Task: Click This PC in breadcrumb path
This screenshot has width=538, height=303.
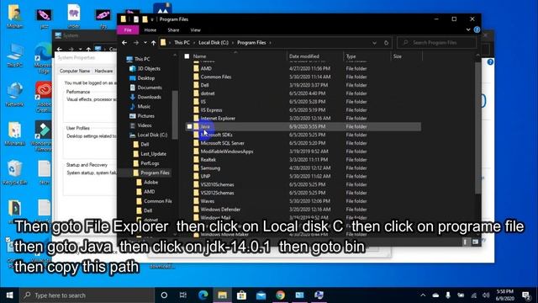Action: pos(182,43)
